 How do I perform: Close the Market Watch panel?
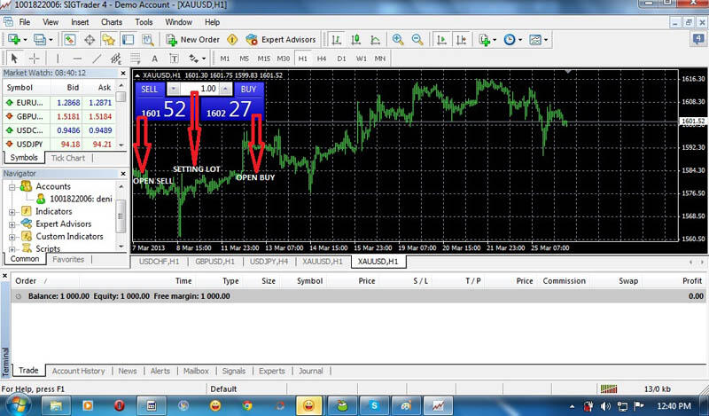click(x=123, y=73)
